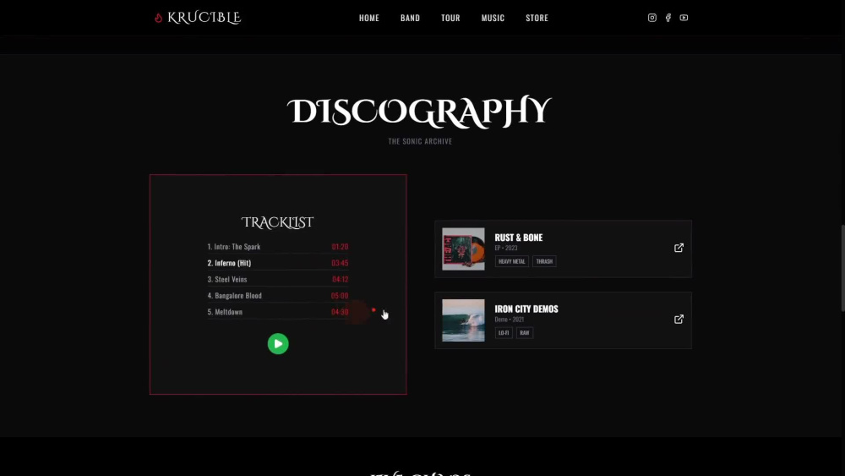The width and height of the screenshot is (845, 476).
Task: Click the Raw genre tag
Action: (525, 332)
